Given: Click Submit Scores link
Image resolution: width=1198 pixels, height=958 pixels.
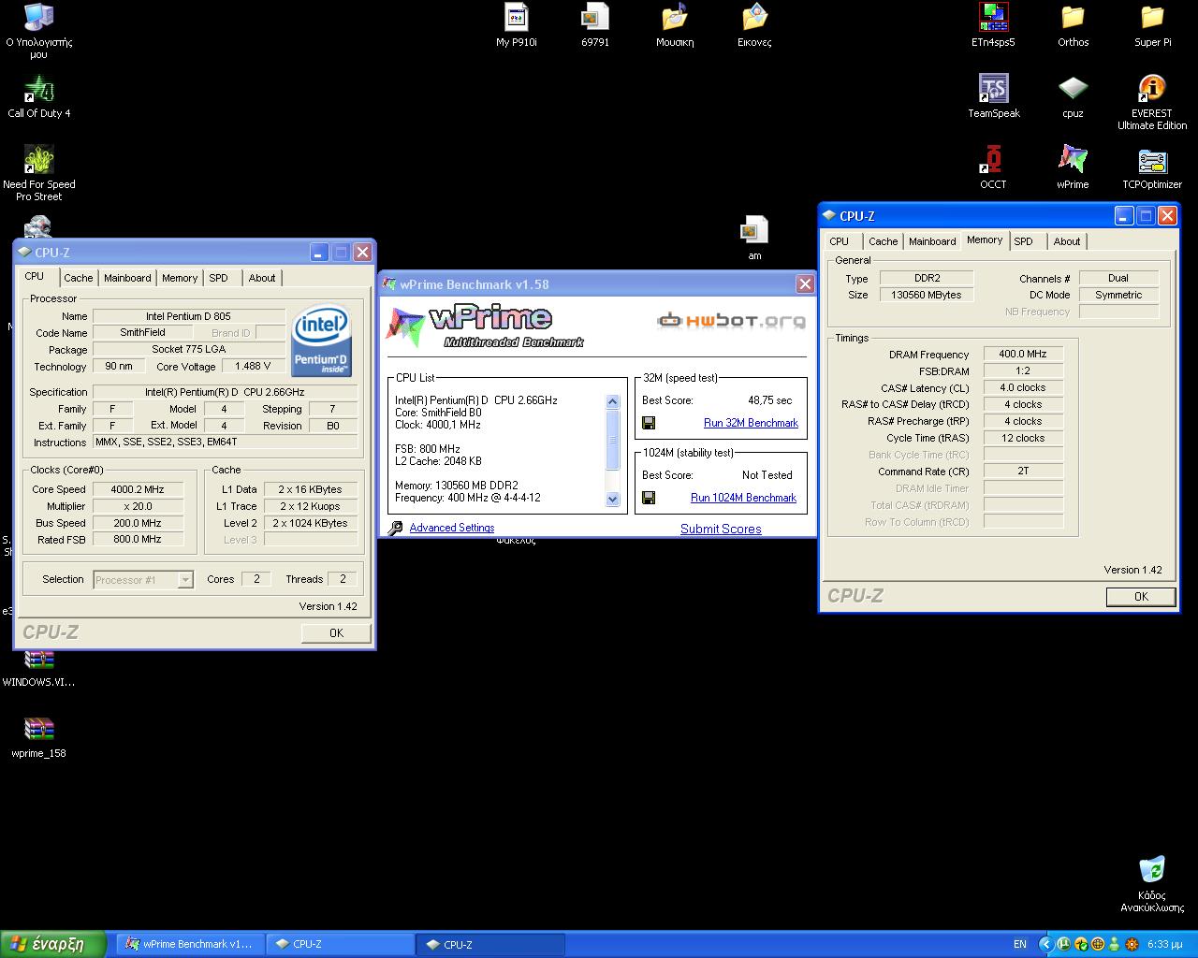Looking at the screenshot, I should pos(721,529).
